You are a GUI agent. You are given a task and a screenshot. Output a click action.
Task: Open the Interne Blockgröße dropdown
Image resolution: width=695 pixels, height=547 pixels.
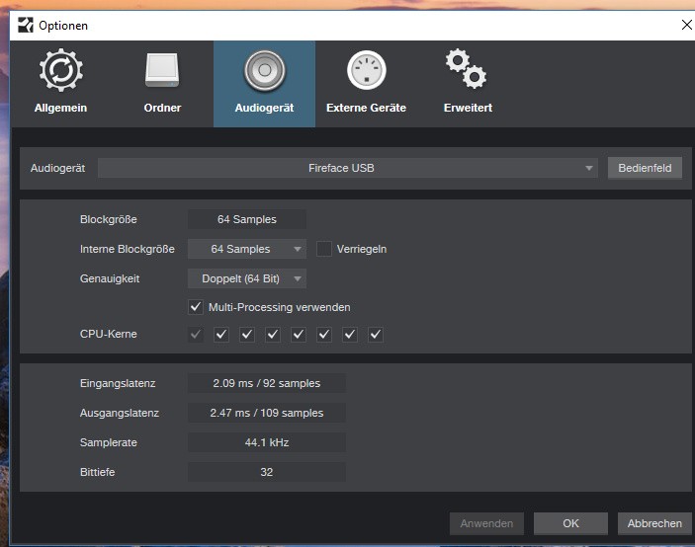point(247,249)
